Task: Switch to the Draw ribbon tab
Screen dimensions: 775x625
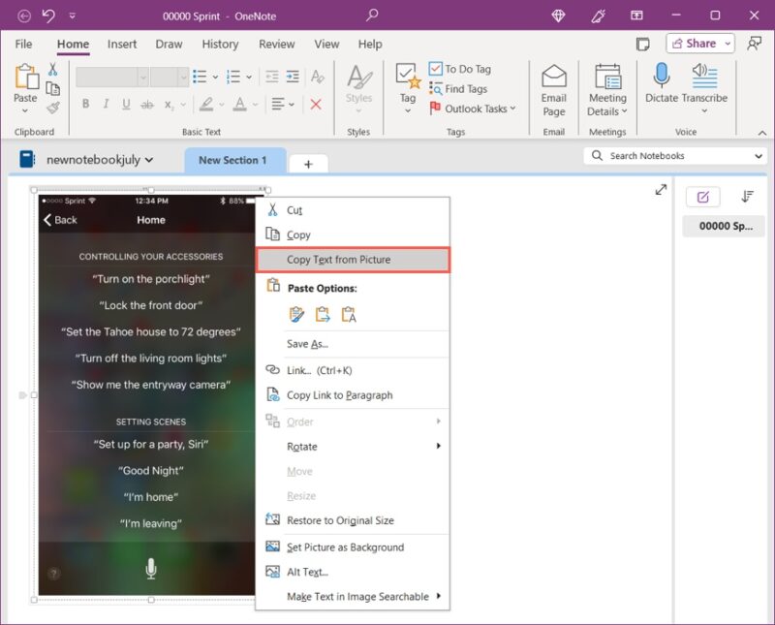Action: (169, 44)
